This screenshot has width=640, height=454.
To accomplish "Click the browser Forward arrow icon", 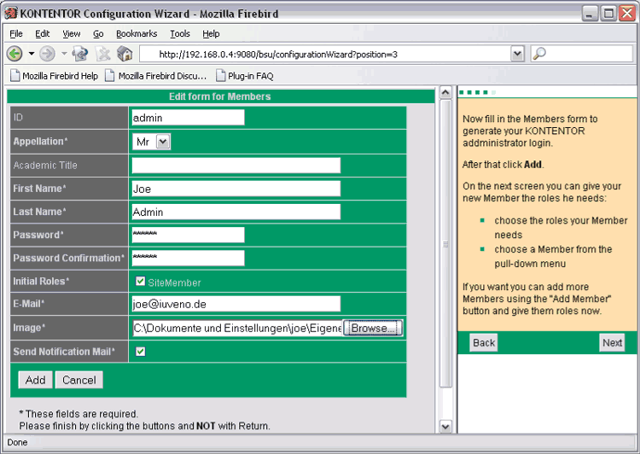I will [47, 54].
